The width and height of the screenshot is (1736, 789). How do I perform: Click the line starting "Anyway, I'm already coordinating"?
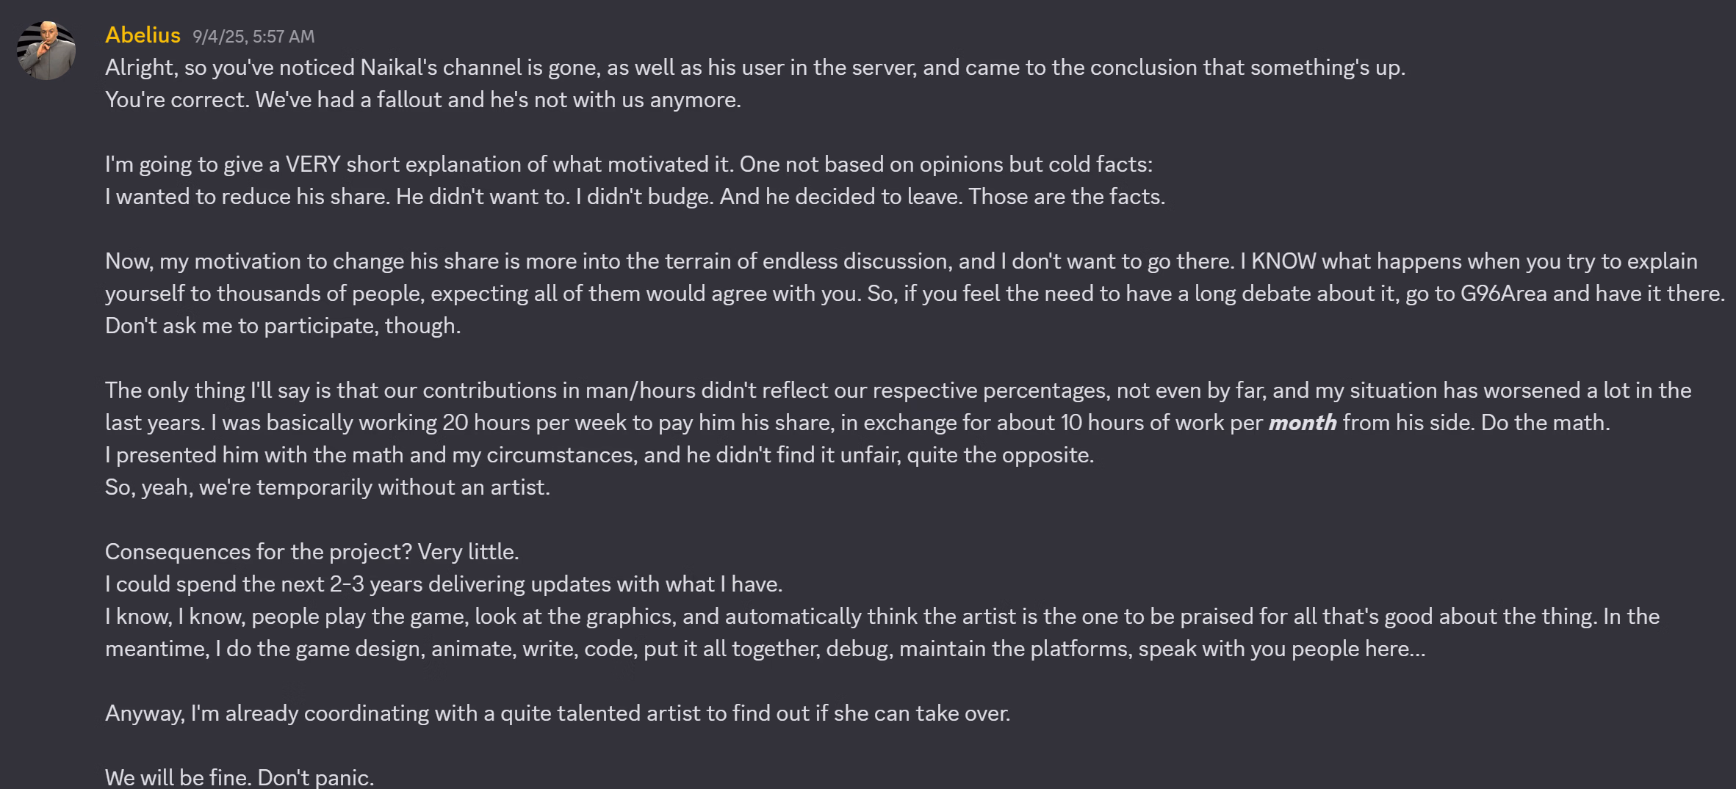pos(558,713)
